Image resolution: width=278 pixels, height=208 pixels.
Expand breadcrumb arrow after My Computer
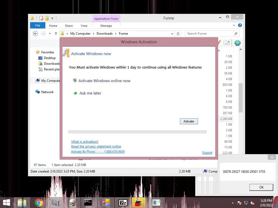point(94,34)
